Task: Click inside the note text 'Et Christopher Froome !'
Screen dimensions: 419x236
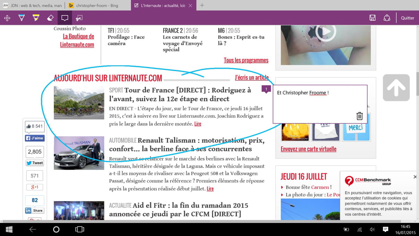Action: tap(303, 93)
